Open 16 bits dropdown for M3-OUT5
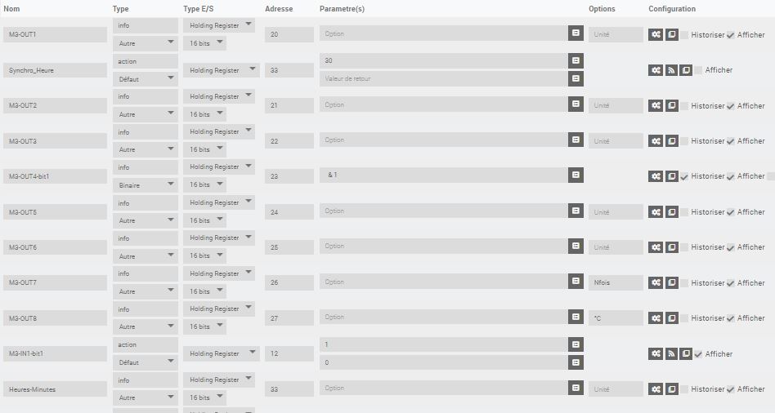 tap(204, 220)
